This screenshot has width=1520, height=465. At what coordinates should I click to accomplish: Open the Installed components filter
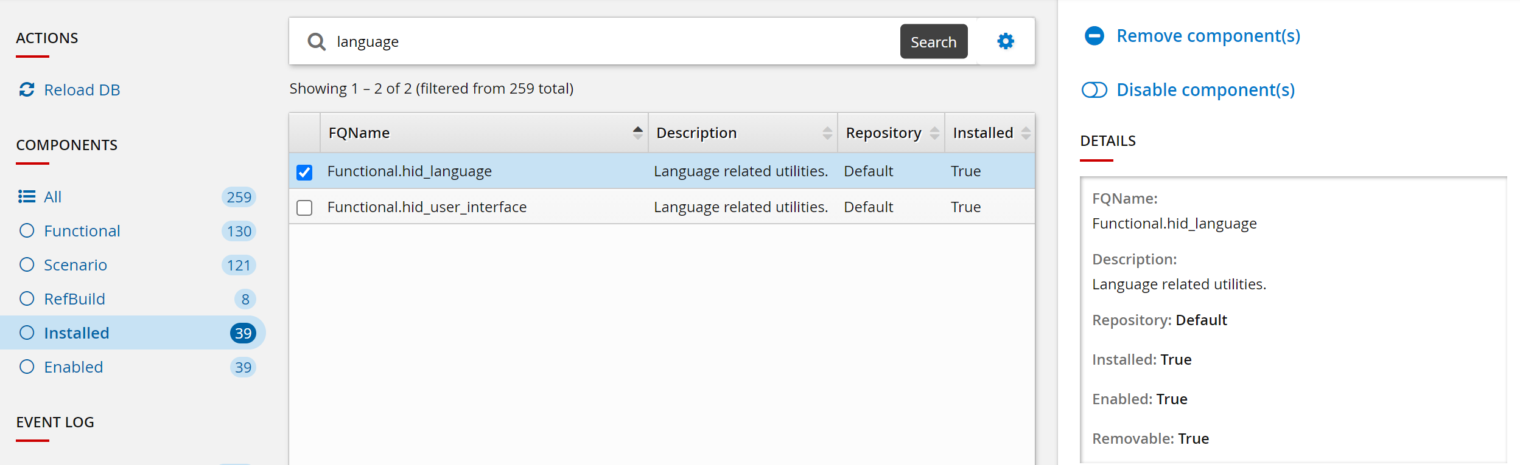[76, 333]
